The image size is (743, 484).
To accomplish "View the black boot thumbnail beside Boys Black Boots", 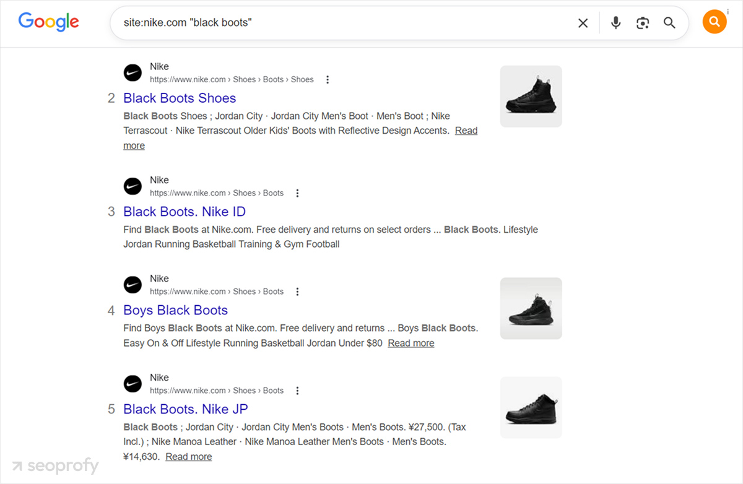I will (x=531, y=308).
